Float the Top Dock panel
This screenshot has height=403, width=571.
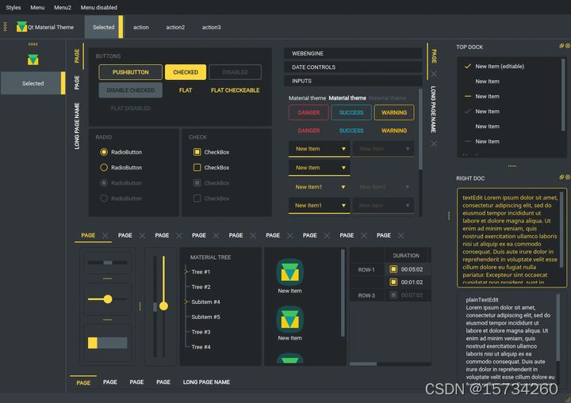click(561, 46)
